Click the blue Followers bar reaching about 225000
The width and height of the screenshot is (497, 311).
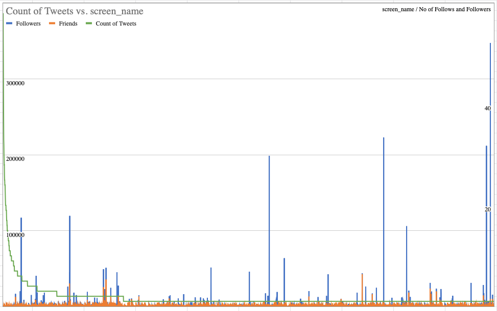(x=384, y=222)
